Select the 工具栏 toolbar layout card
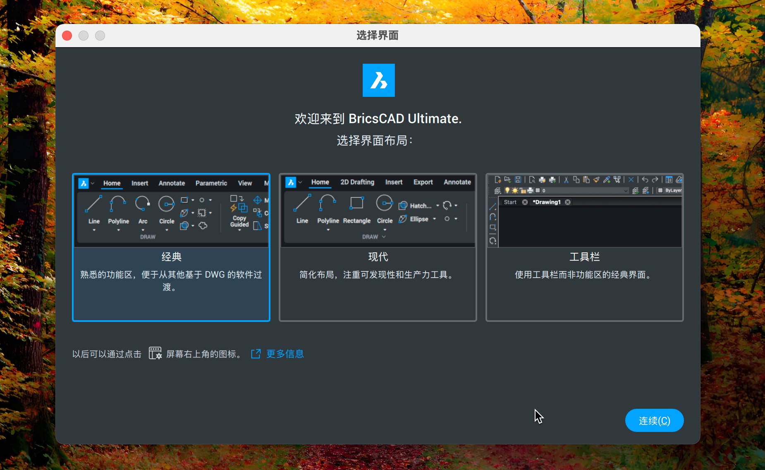 pos(585,247)
